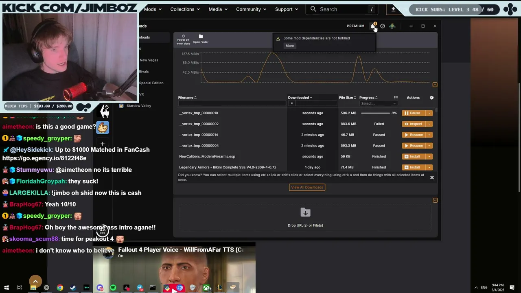Open the Collections menu
This screenshot has width=521, height=293.
pos(185,9)
